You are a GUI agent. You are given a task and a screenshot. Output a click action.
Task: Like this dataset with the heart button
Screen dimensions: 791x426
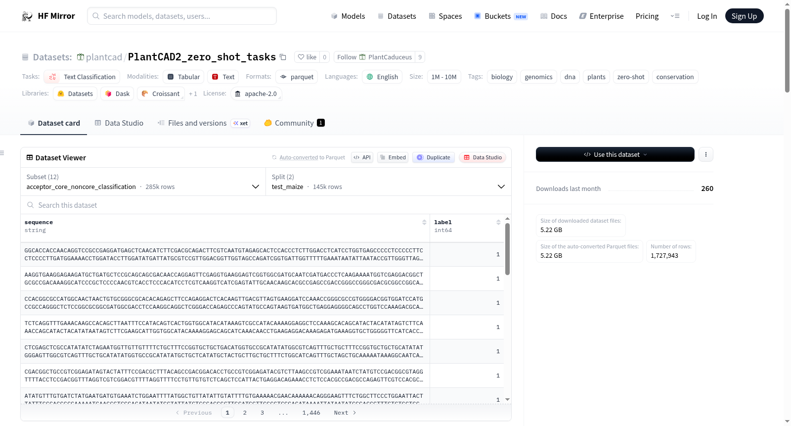click(x=307, y=57)
